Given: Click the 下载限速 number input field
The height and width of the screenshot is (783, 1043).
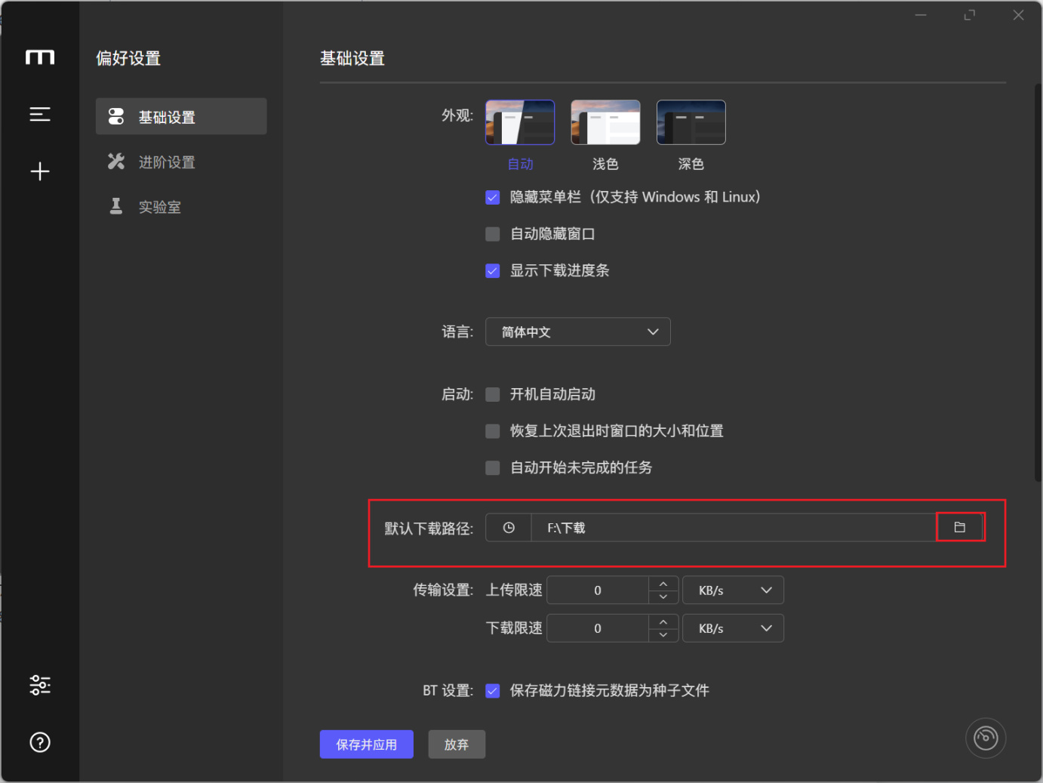Looking at the screenshot, I should click(598, 628).
